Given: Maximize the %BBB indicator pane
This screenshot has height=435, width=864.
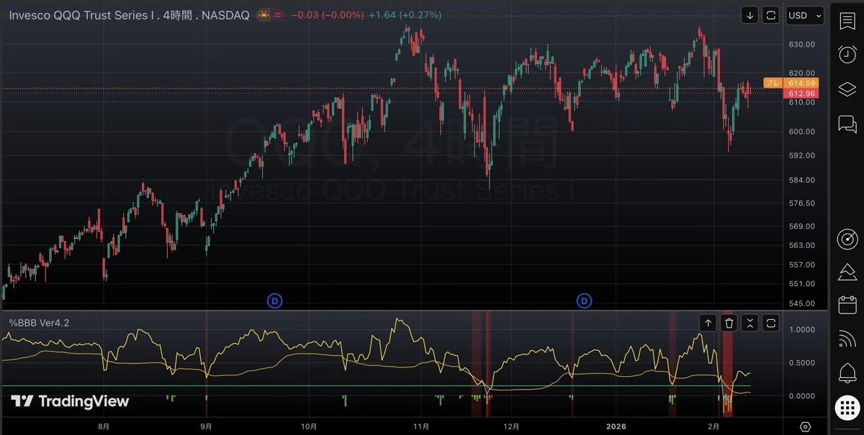Looking at the screenshot, I should (x=770, y=324).
